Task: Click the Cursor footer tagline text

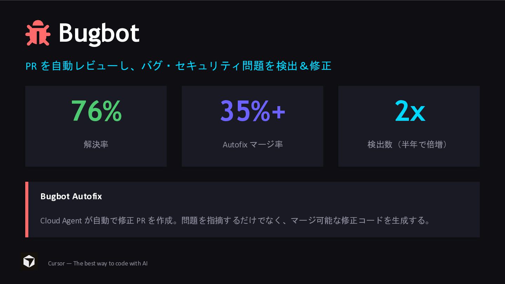Action: pyautogui.click(x=98, y=263)
